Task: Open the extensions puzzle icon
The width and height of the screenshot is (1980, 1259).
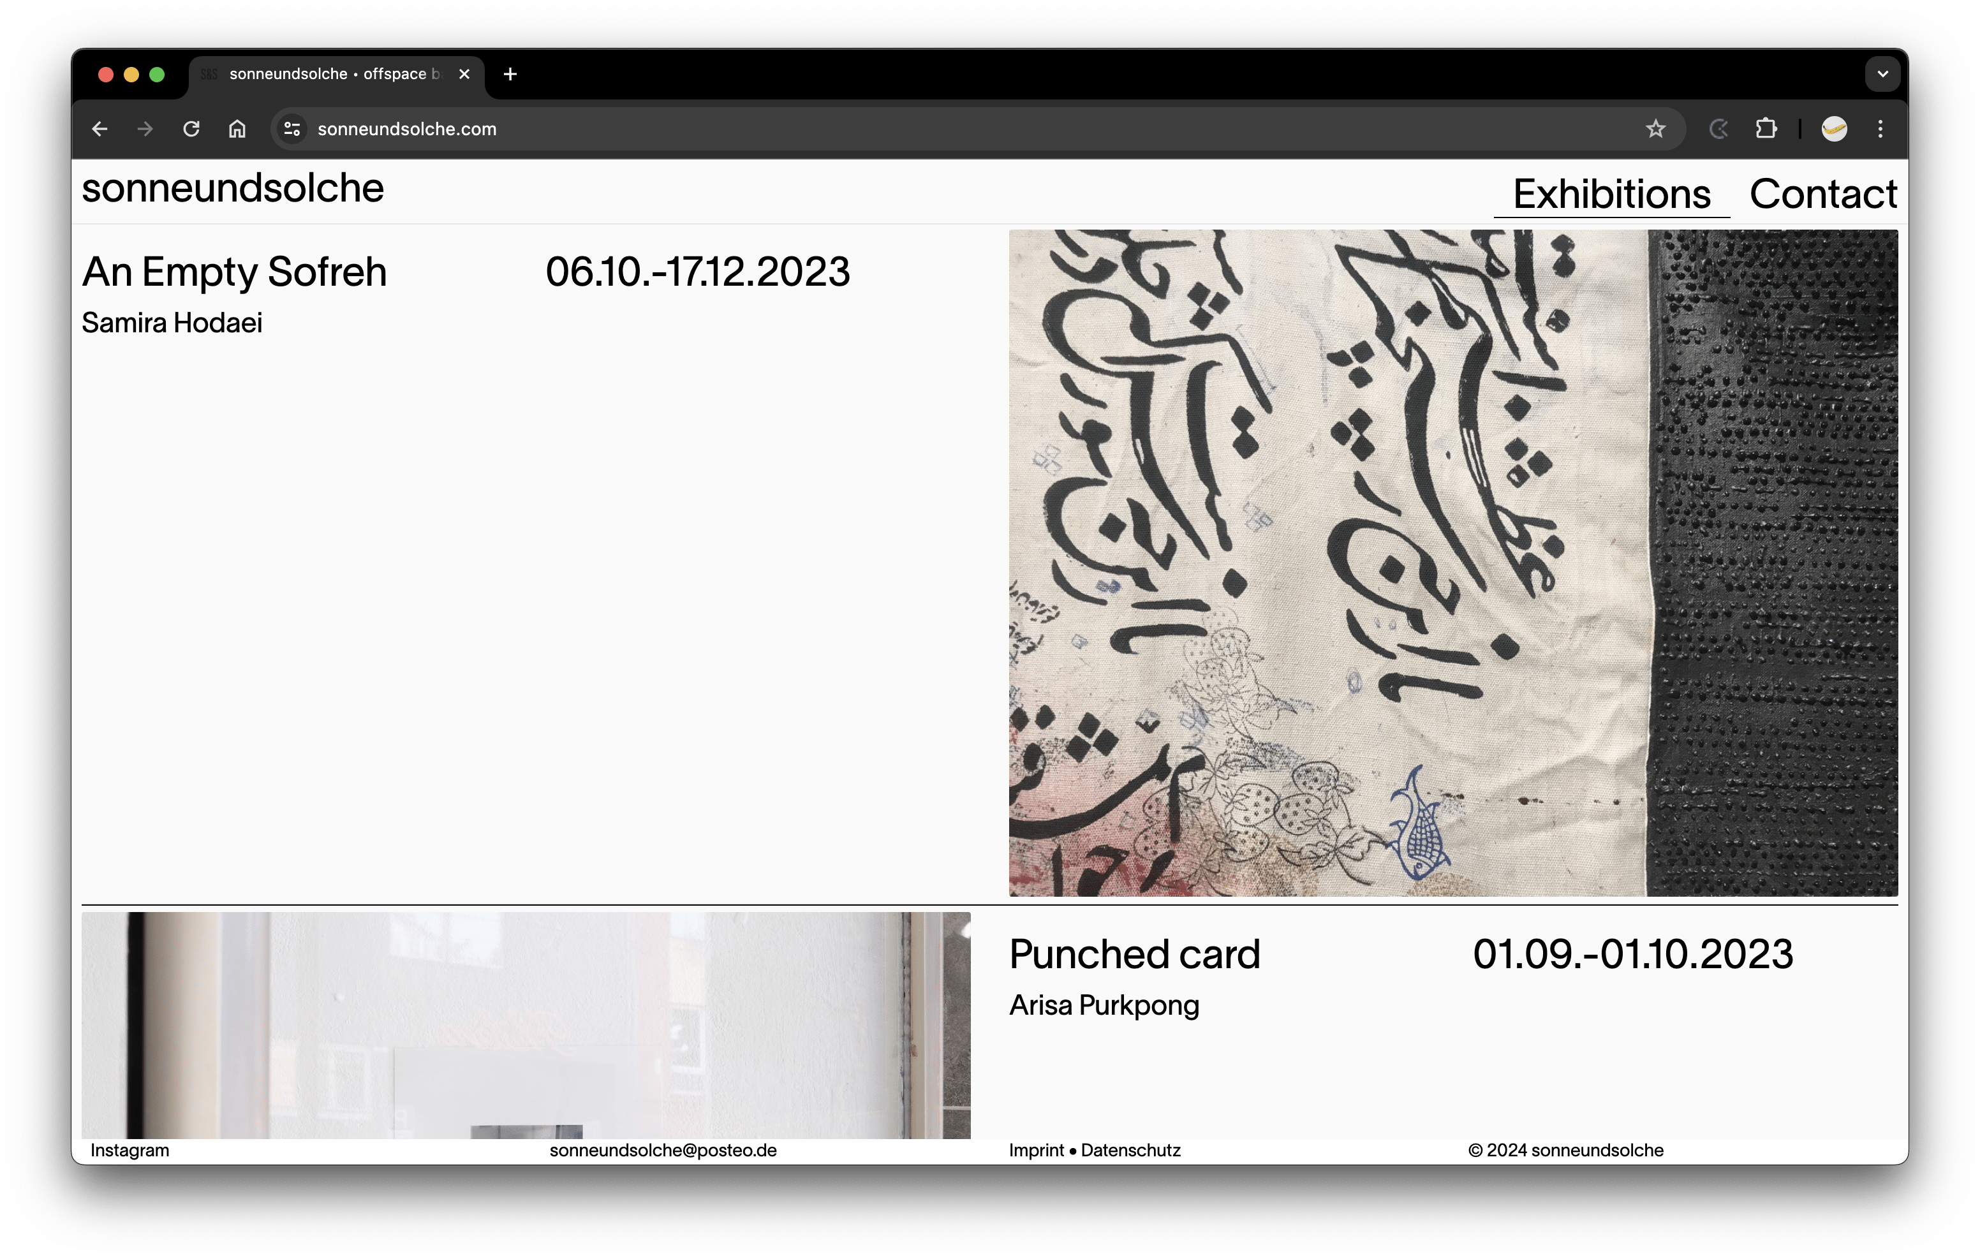Action: click(x=1766, y=129)
